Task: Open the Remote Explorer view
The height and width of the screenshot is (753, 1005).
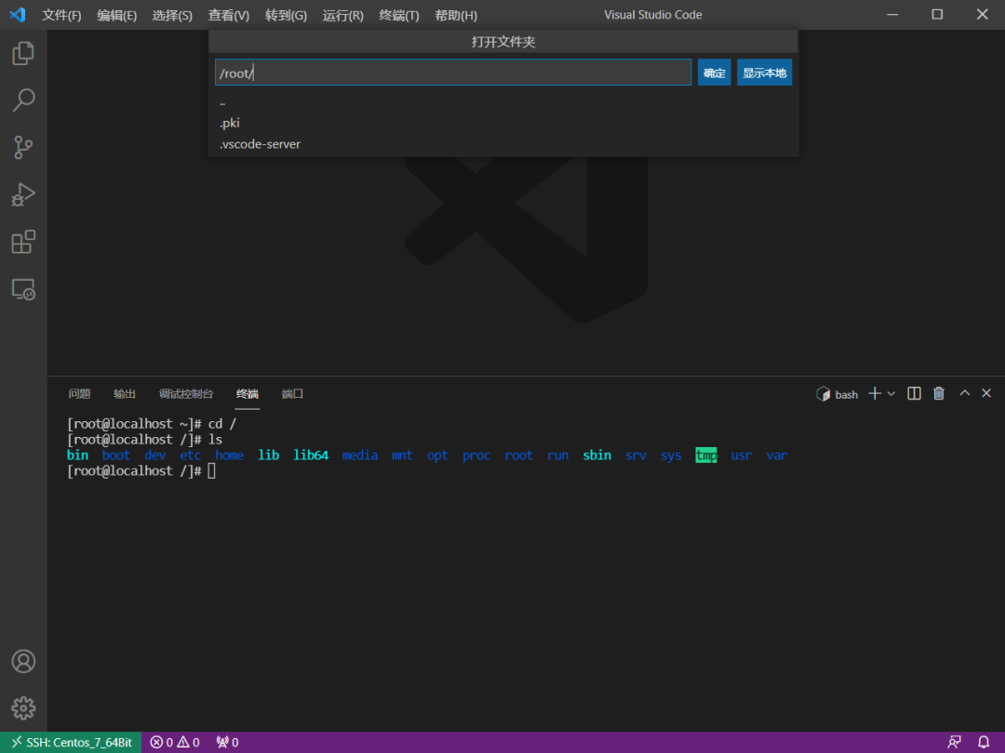Action: 23,290
